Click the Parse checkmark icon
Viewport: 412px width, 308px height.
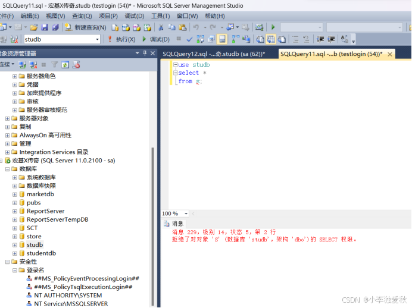[x=189, y=39]
